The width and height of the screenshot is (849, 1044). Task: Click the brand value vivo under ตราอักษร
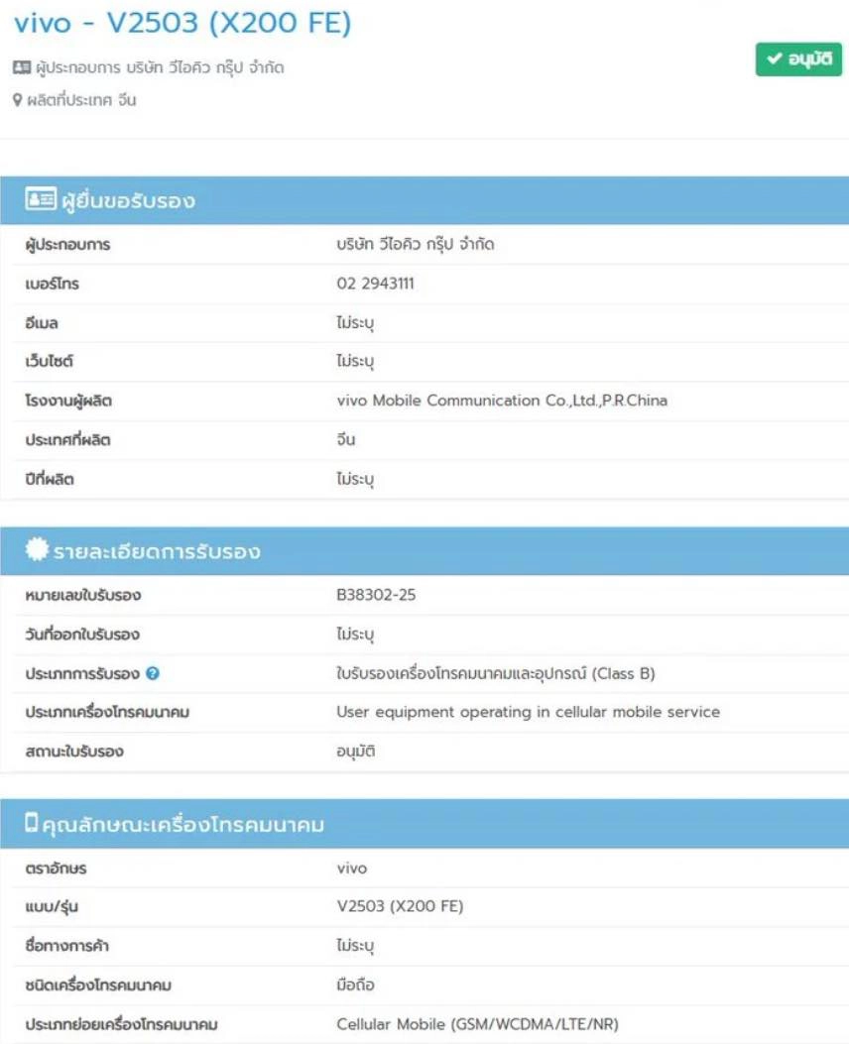click(351, 869)
